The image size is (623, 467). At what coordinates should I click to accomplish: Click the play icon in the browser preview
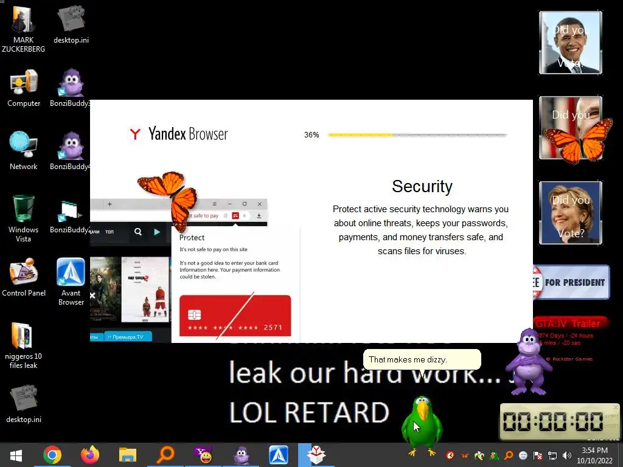click(x=157, y=232)
